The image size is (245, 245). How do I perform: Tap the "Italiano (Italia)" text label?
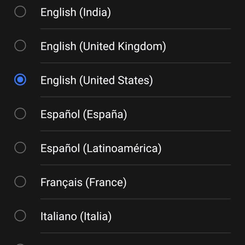click(76, 216)
